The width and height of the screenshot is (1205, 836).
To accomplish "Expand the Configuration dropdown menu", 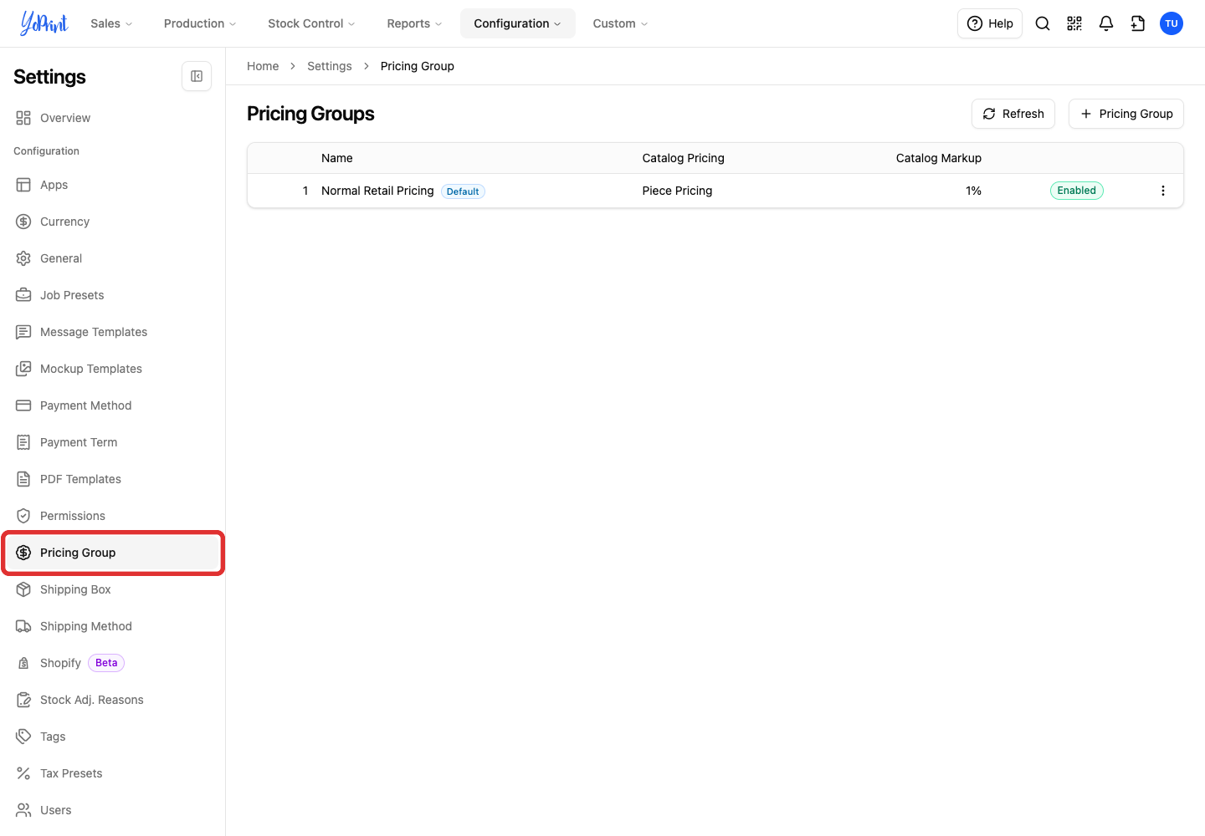I will pyautogui.click(x=518, y=23).
